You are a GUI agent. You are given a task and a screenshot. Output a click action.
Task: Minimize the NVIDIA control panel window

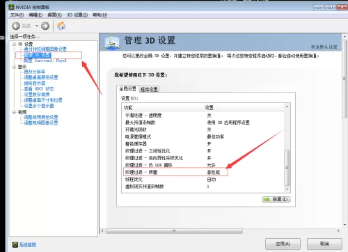click(319, 8)
